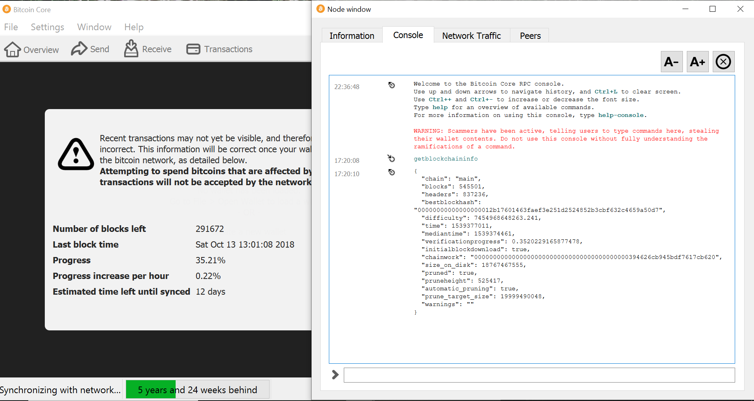754x401 pixels.
Task: Decrease console font size with A- button
Action: 671,62
